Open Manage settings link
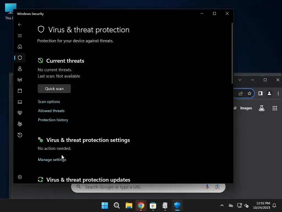 point(52,160)
